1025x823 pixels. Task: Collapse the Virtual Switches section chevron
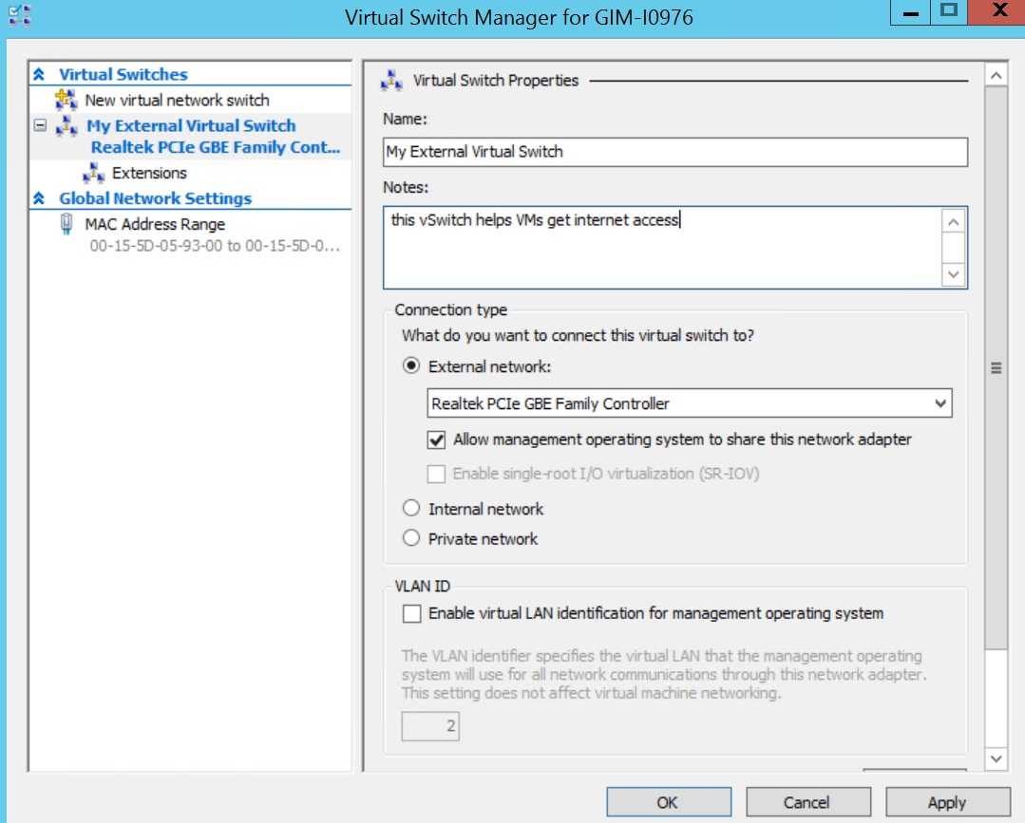39,74
